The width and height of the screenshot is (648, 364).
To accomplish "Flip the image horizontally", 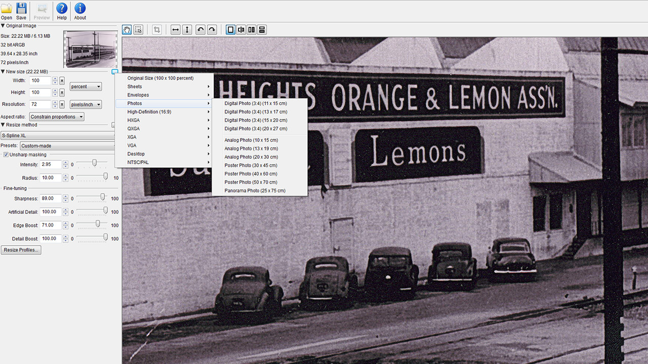I will 176,30.
